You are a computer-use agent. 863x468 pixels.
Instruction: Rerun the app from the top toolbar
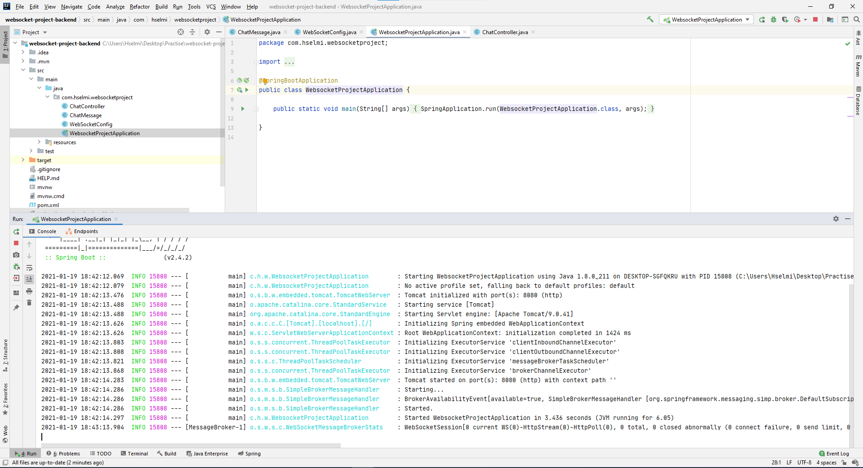coord(762,19)
